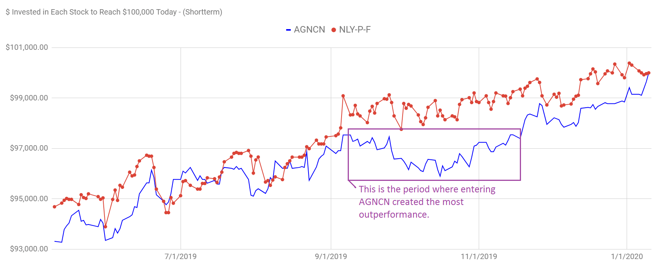Screen dimensions: 657x269
Task: Click the $101,000.00 y-axis label
Action: (27, 48)
